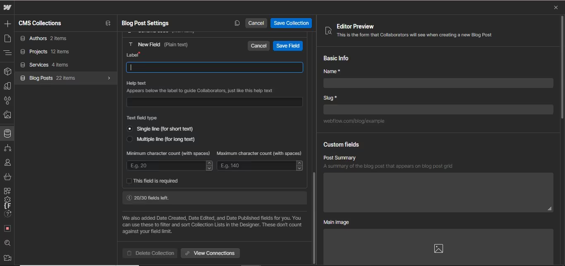
Task: Open the Components cube icon
Action: (7, 71)
